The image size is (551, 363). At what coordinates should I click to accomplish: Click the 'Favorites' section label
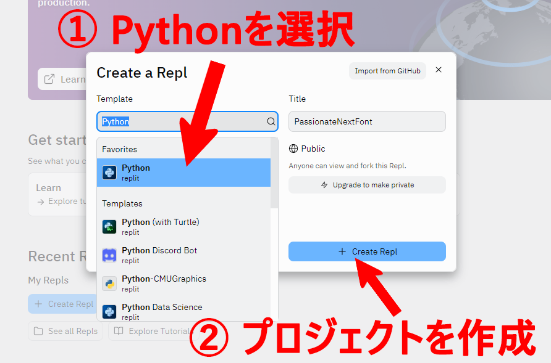point(119,149)
